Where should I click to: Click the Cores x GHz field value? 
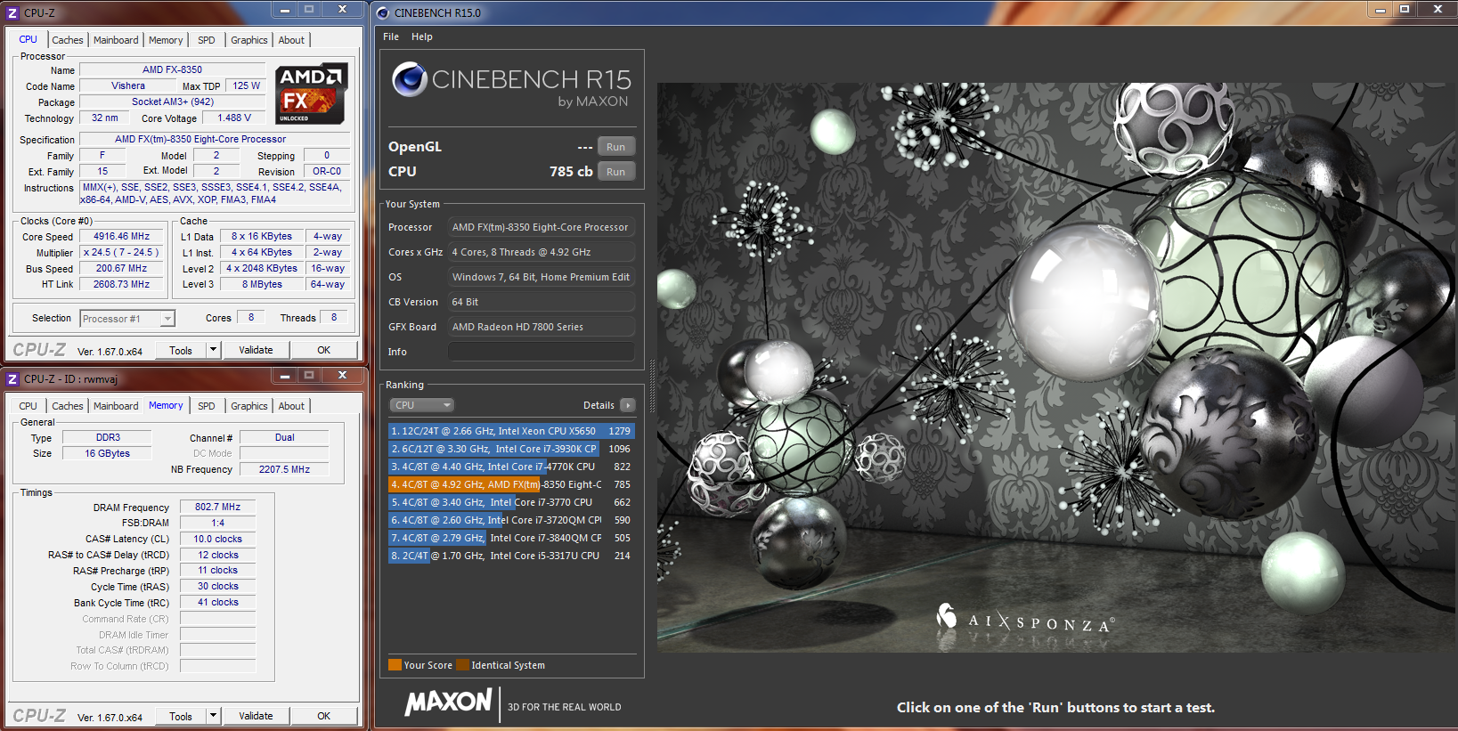[541, 252]
